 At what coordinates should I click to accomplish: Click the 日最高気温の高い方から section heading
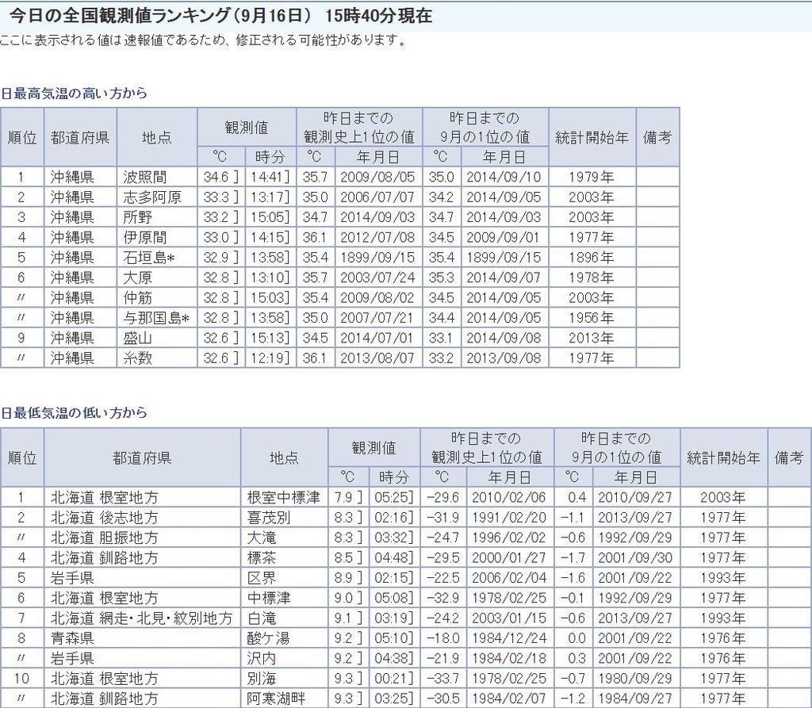(74, 94)
